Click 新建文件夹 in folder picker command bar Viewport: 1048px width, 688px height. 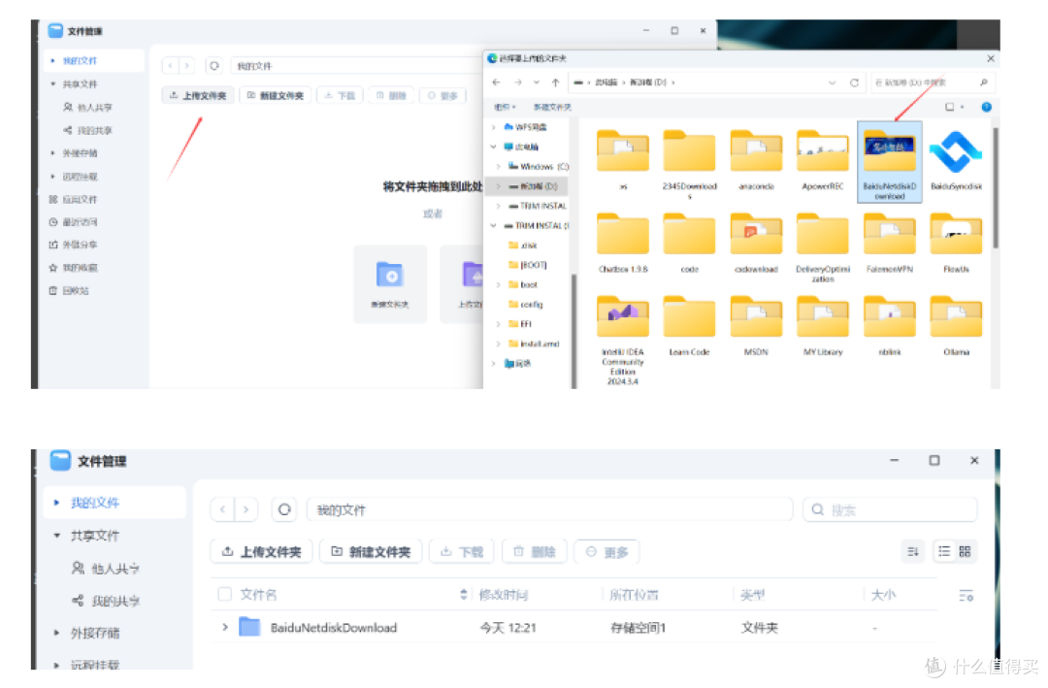[x=552, y=107]
